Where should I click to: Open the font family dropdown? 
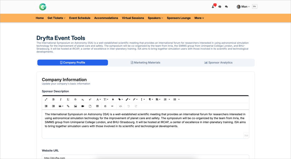coord(99,99)
